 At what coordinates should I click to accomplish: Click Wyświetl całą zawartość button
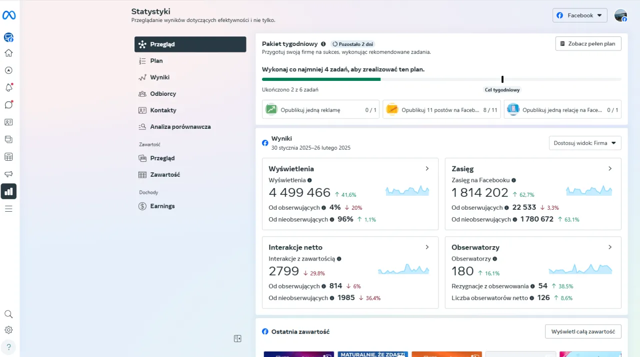point(583,331)
